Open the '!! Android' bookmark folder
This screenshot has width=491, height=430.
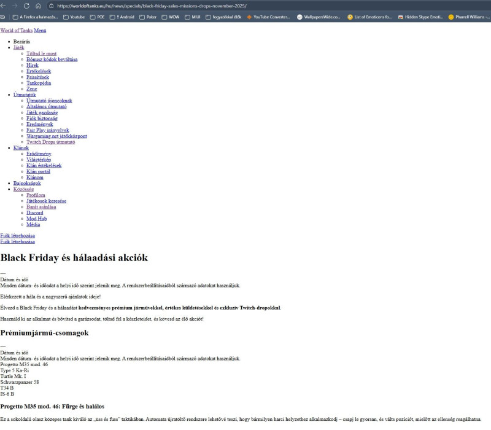[122, 17]
